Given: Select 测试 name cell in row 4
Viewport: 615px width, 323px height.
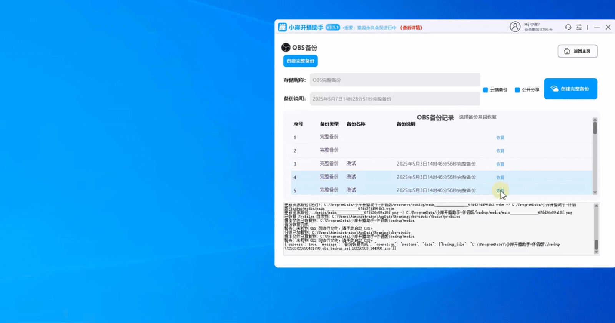Looking at the screenshot, I should 351,177.
